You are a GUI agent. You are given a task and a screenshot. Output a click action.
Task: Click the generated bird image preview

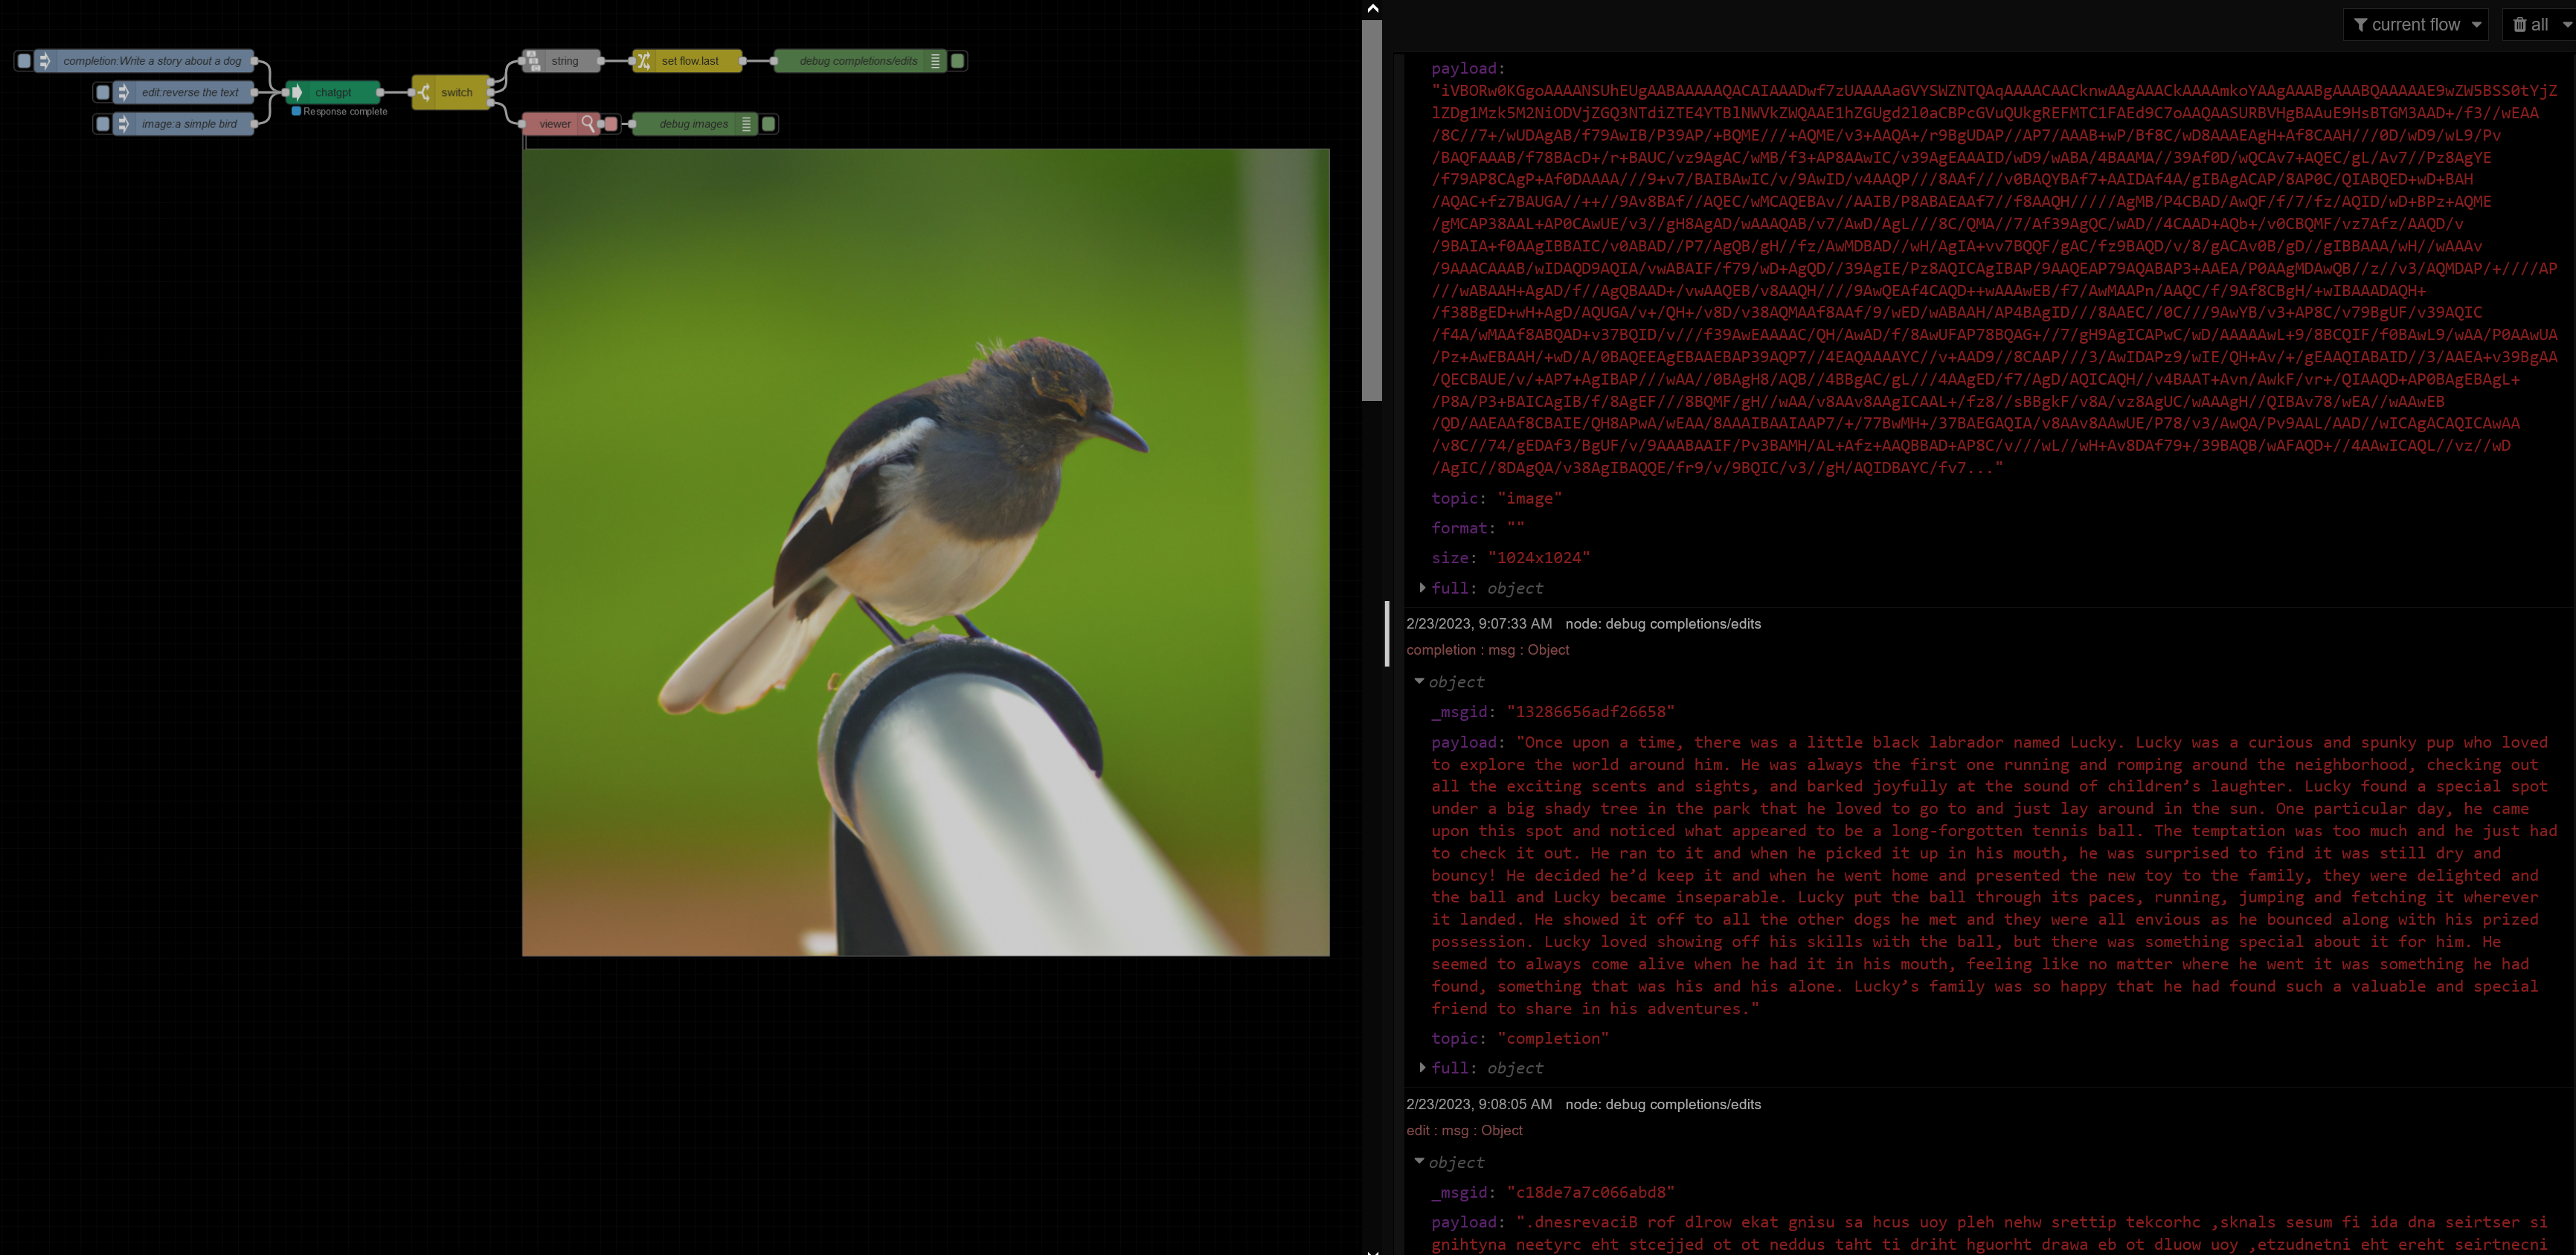(925, 552)
